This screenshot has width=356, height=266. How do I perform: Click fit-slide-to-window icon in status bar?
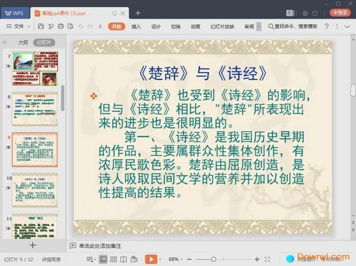(x=267, y=259)
